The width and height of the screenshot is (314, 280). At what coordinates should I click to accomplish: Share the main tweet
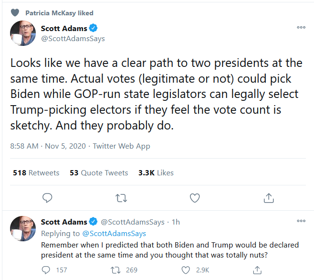click(x=268, y=197)
